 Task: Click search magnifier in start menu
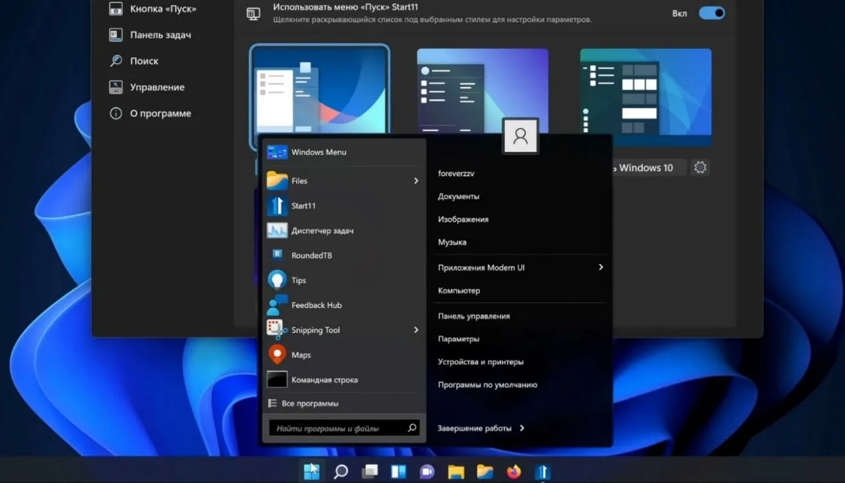click(x=412, y=428)
